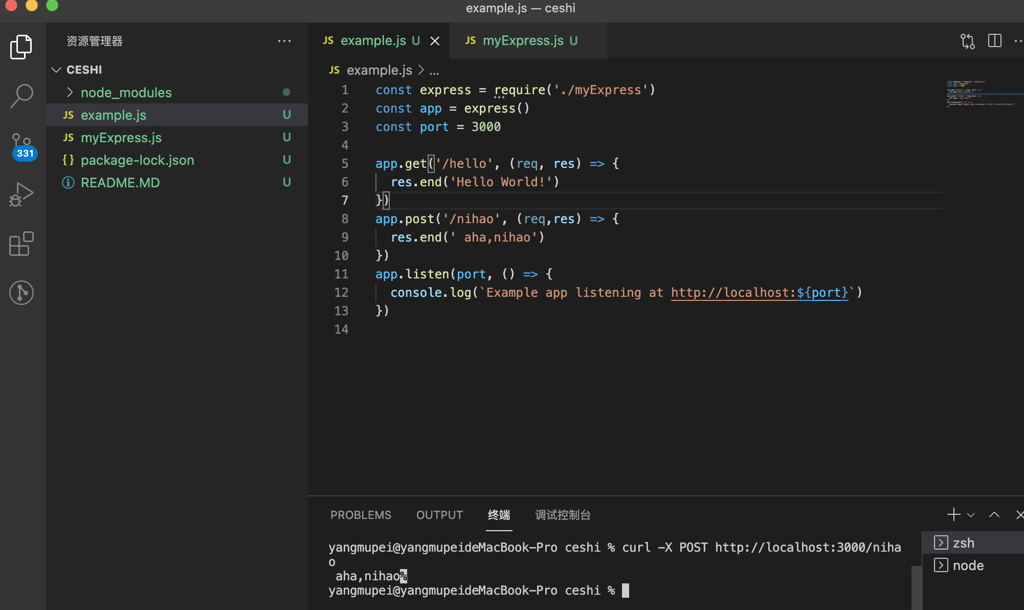Open the Search view icon

21,96
